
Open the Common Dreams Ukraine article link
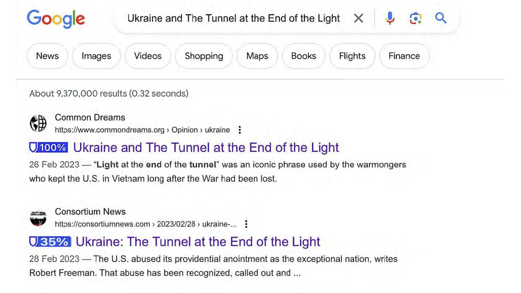click(x=206, y=148)
